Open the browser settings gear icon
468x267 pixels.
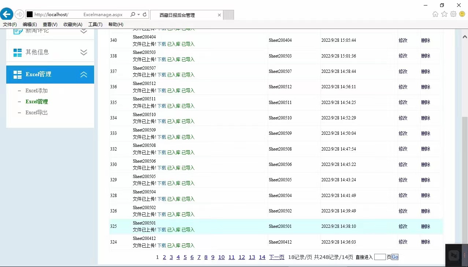click(x=453, y=14)
